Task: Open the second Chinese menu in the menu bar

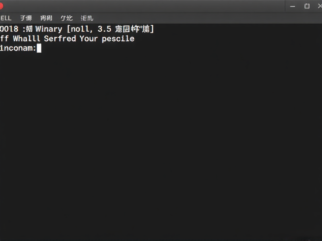Action: pos(46,18)
